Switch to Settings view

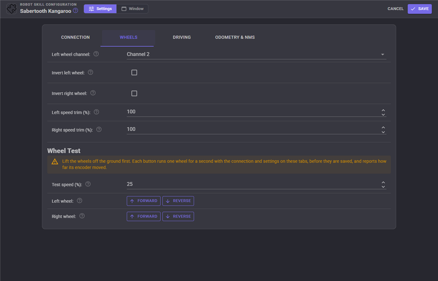click(100, 9)
